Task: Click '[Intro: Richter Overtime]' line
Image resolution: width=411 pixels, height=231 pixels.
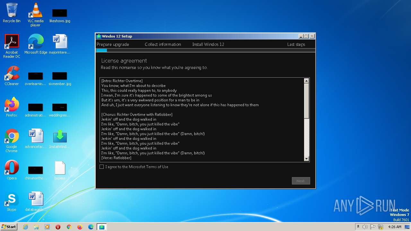Action: click(122, 81)
